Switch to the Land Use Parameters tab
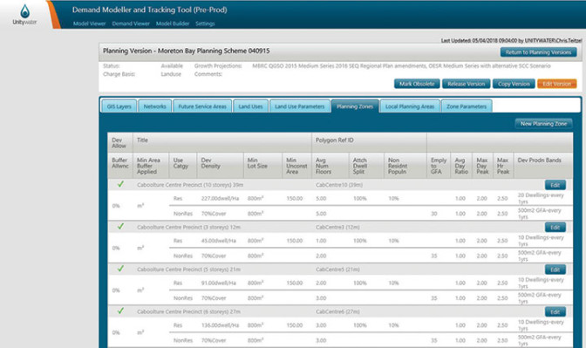The image size is (586, 348). click(x=300, y=106)
